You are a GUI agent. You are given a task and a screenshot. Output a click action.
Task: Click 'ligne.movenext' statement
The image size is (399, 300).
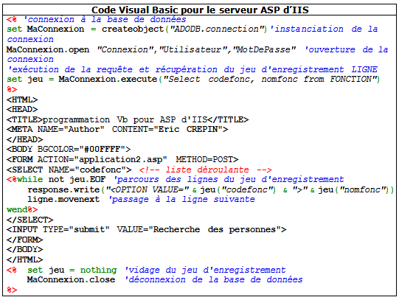coord(63,199)
